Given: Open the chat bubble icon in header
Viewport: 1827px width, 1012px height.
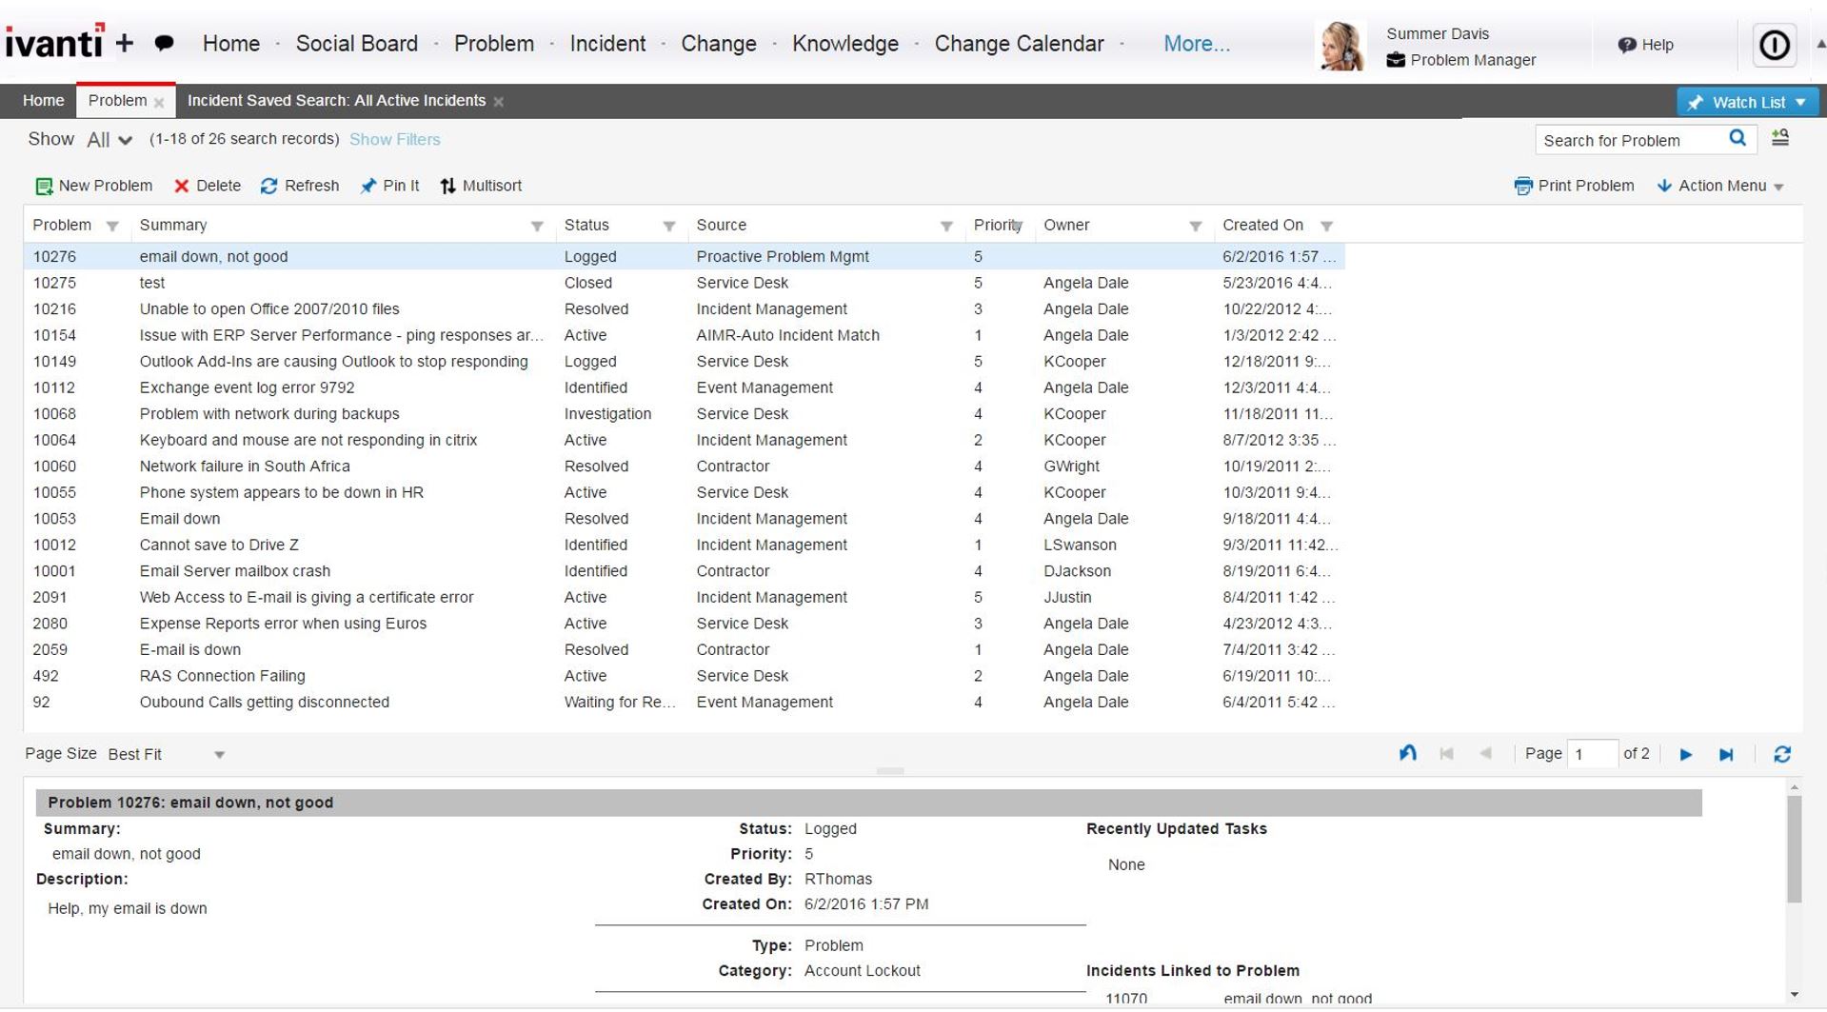Looking at the screenshot, I should [x=164, y=43].
